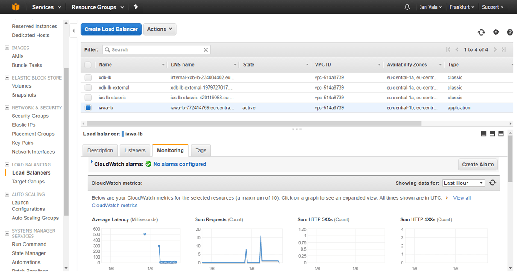This screenshot has width=517, height=273.
Task: Expand the Frankfurt region menu
Action: (x=462, y=7)
